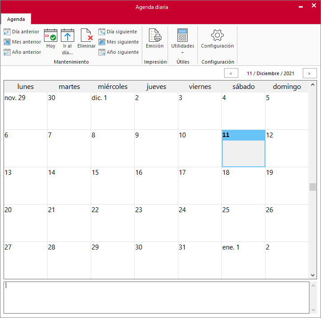Viewport: 321px width, 318px height.
Task: Click Mes siguiente to advance a month
Action: (x=119, y=42)
